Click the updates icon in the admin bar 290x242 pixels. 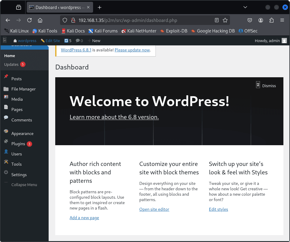tap(66, 41)
